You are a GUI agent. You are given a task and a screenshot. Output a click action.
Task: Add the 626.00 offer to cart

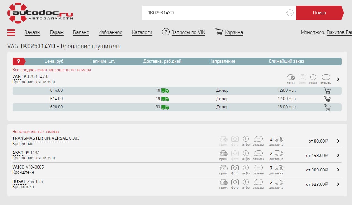[x=327, y=107]
